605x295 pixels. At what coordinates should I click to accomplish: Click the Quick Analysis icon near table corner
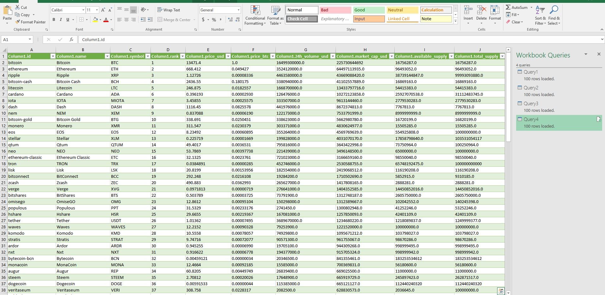501,291
